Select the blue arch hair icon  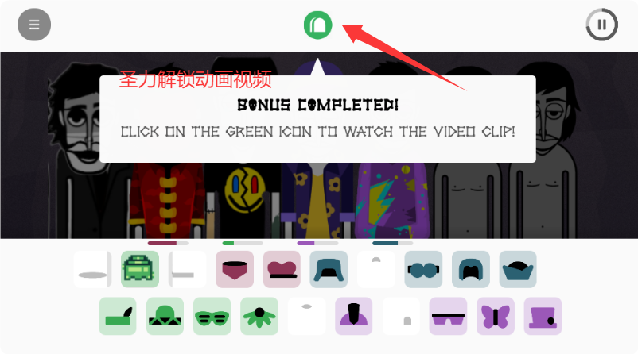point(471,269)
